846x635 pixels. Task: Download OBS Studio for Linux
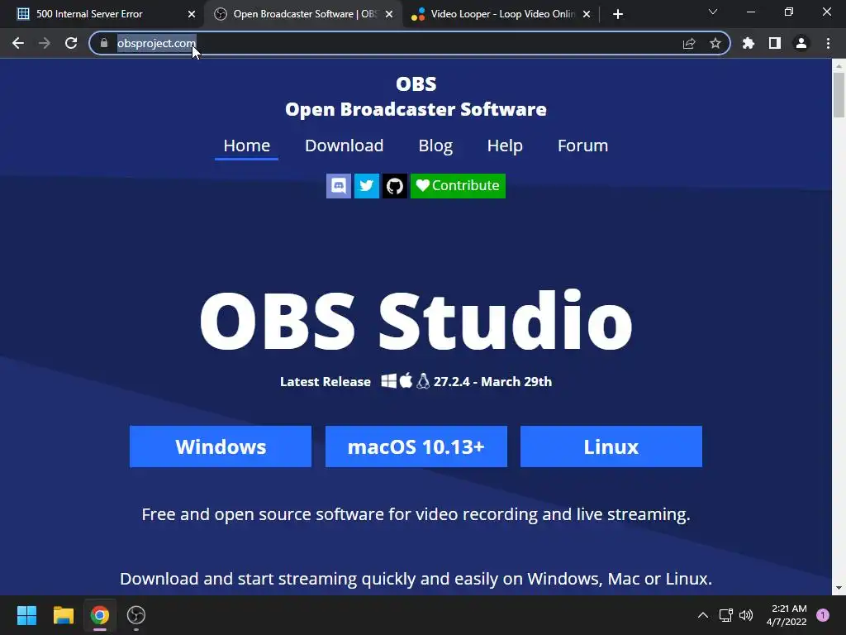(x=611, y=446)
